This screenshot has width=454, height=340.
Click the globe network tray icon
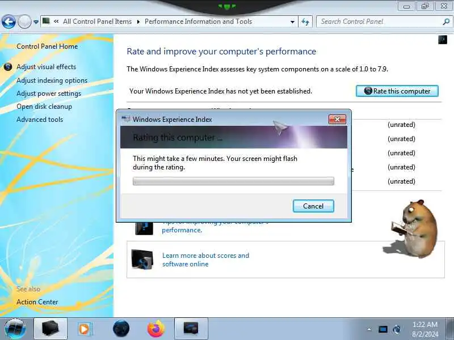397,329
